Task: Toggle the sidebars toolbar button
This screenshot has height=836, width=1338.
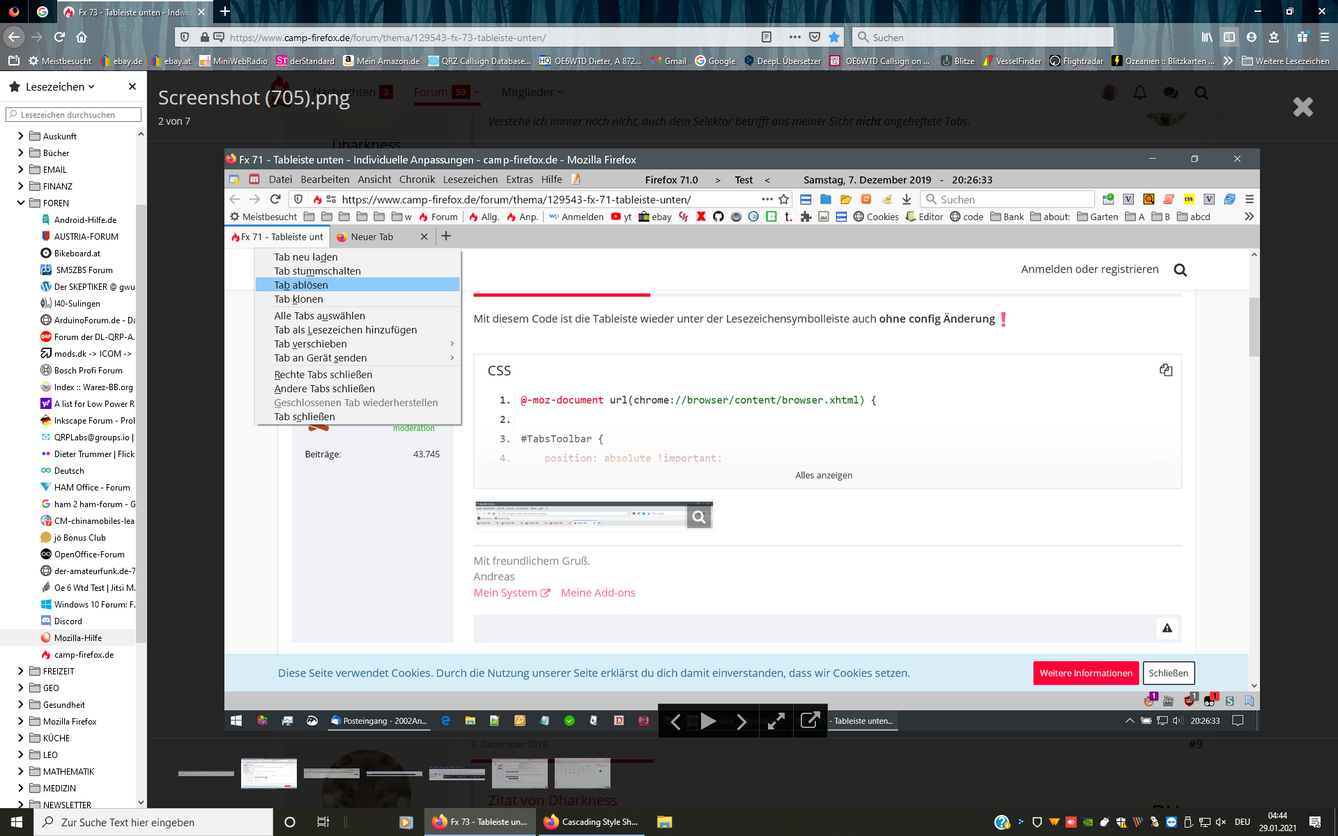Action: [x=1229, y=37]
